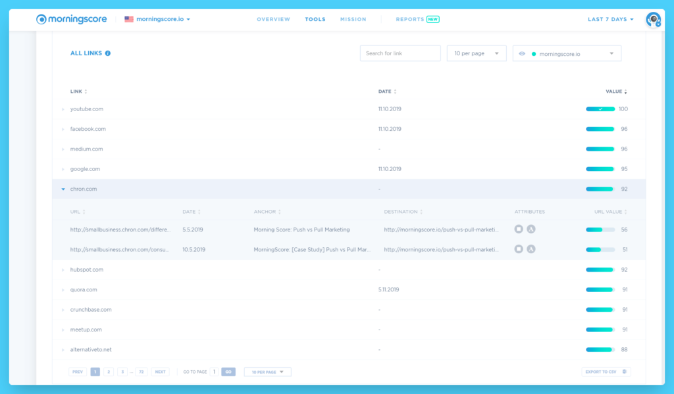Expand the meetup.com row
Viewport: 674px width, 394px height.
[x=63, y=330]
